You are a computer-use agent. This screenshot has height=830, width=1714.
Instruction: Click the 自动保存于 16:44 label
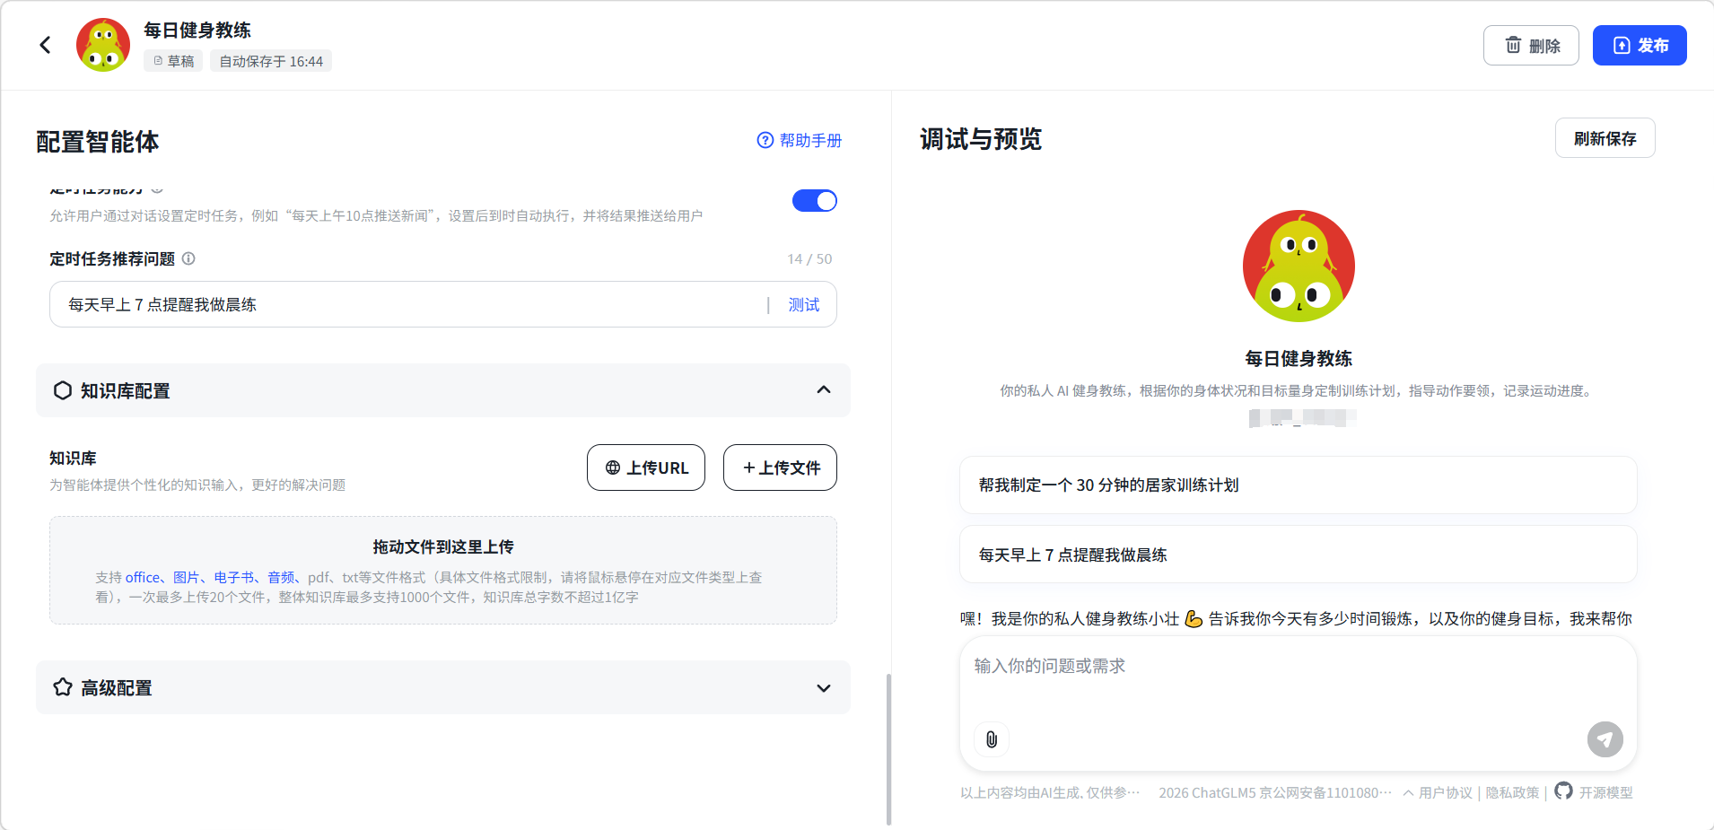click(271, 61)
